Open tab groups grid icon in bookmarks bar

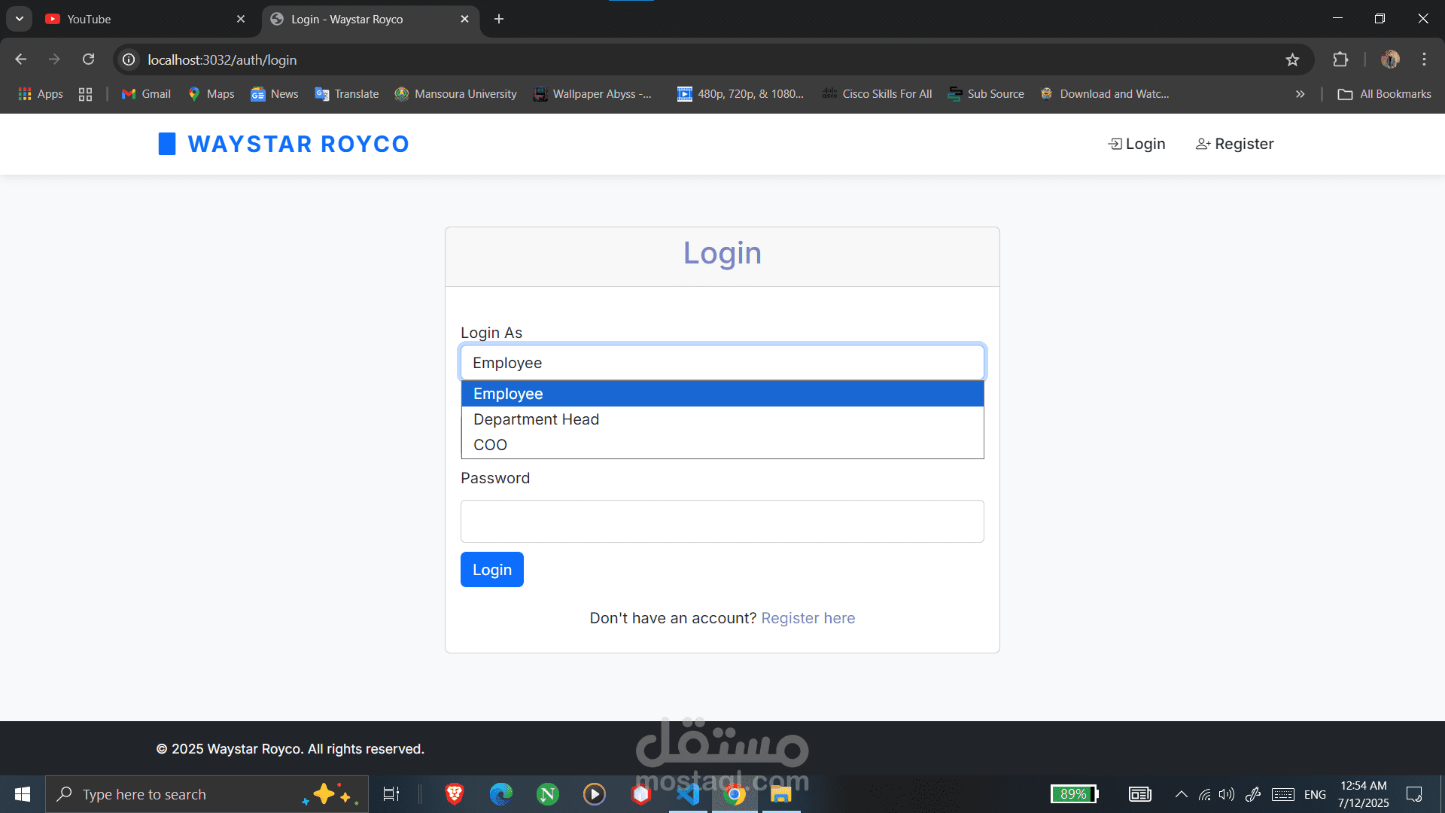coord(85,94)
